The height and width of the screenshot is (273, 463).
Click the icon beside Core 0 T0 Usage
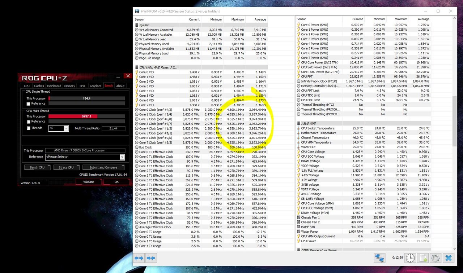point(137,232)
